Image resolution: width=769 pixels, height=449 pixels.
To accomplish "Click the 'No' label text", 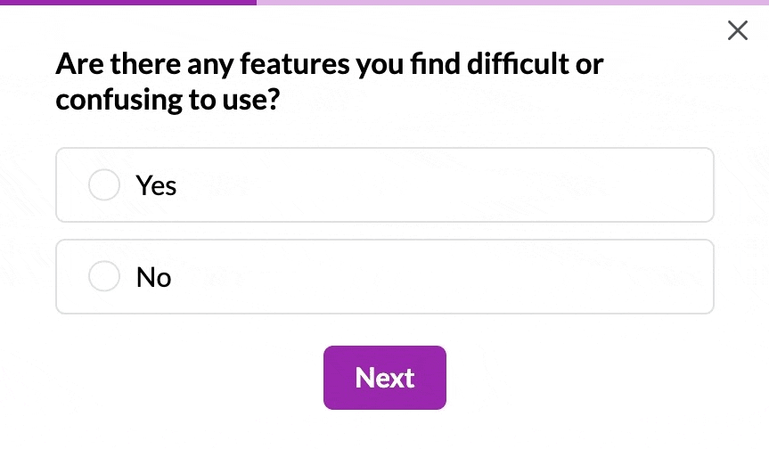I will click(153, 277).
